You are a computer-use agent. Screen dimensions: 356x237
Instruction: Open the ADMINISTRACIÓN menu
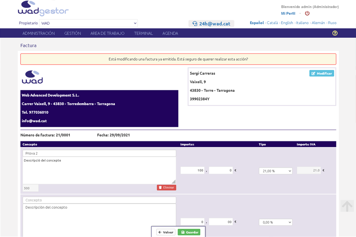[x=39, y=33]
